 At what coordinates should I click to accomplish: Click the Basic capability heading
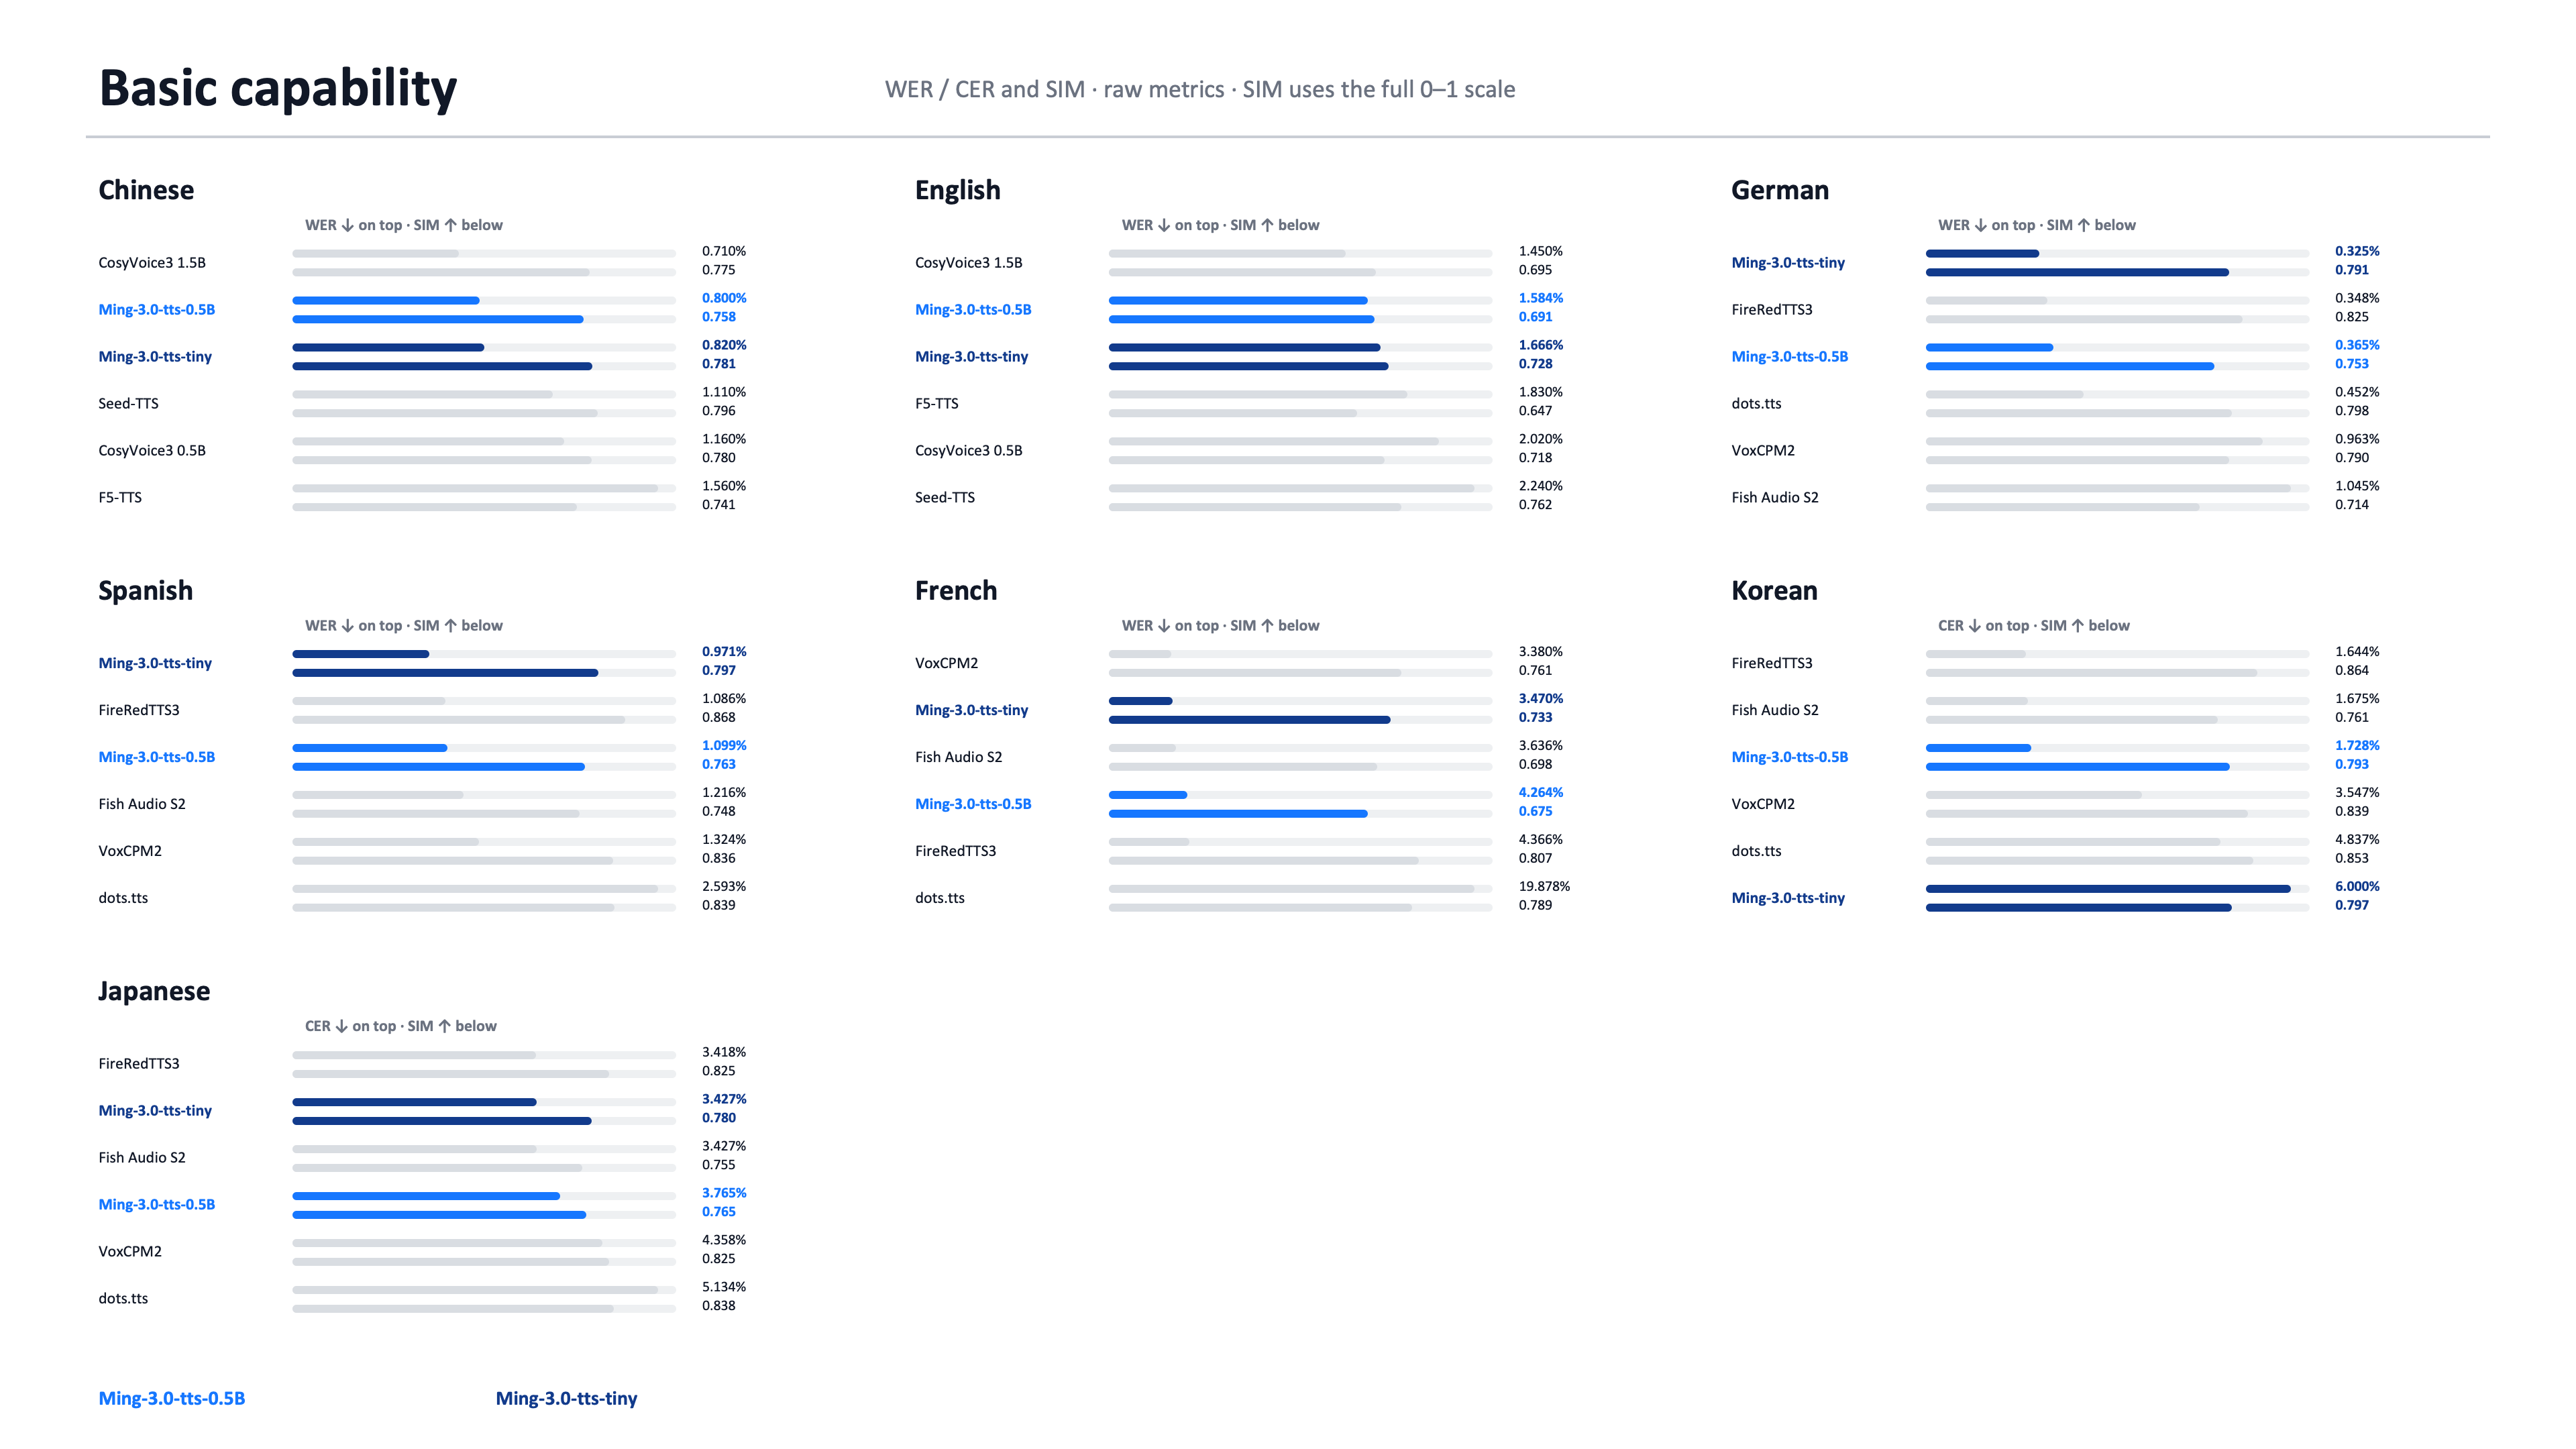coord(278,88)
